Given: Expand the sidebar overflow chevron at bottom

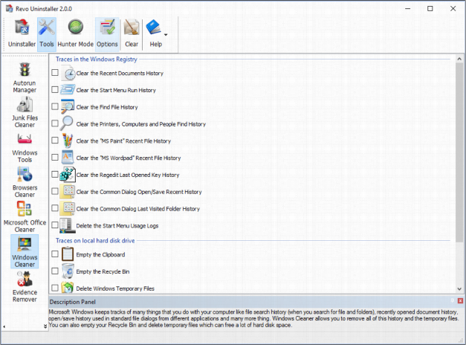Looking at the screenshot, I should click(x=45, y=326).
